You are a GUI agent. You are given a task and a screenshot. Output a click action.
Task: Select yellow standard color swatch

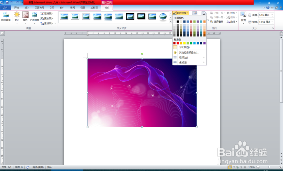184,43
